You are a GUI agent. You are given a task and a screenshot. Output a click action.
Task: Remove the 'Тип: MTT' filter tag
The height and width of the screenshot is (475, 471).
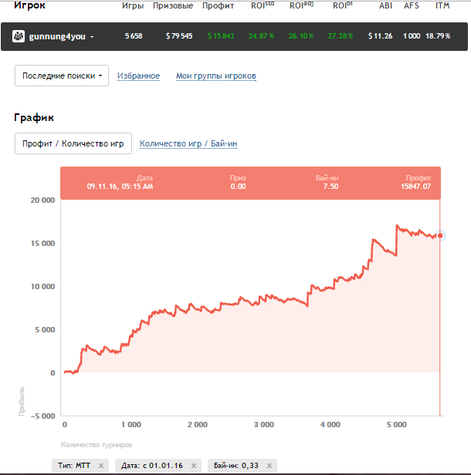coord(100,466)
